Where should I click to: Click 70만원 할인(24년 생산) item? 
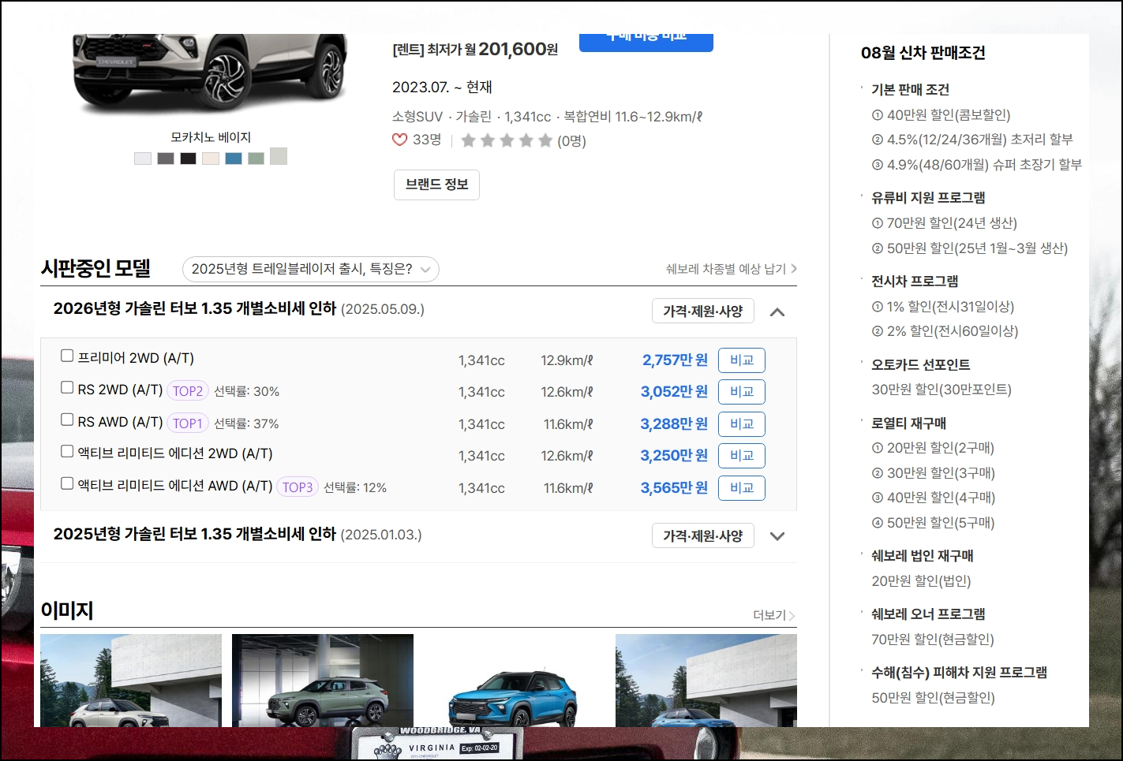click(x=944, y=223)
